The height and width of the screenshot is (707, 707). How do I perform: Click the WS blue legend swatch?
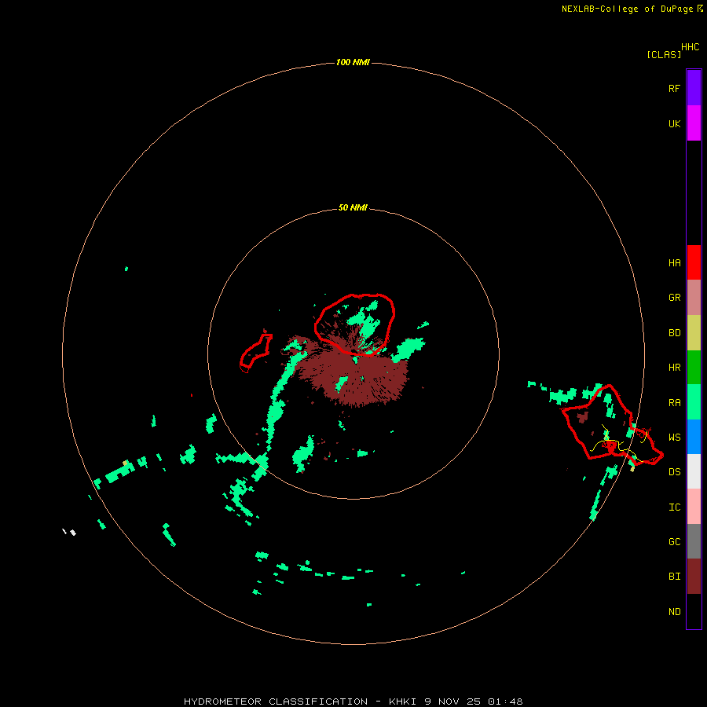[694, 437]
